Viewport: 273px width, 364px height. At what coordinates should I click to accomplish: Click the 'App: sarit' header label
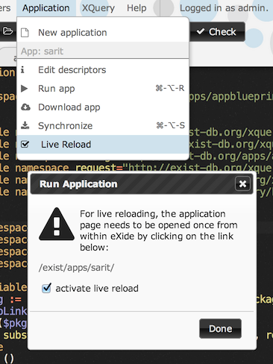[x=42, y=51]
